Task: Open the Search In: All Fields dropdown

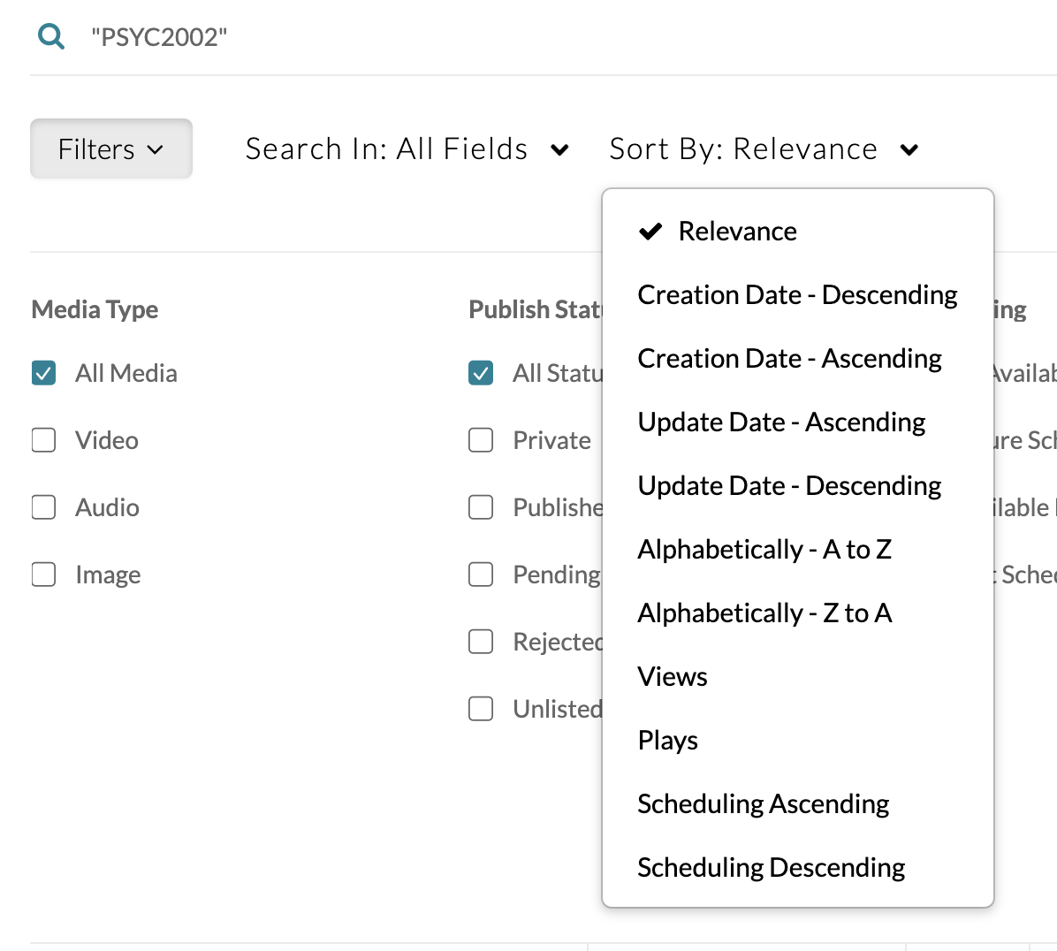Action: 407,149
